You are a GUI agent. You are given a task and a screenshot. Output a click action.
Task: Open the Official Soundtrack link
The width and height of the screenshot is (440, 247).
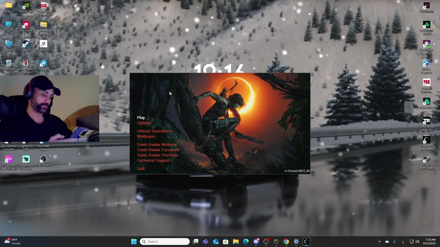click(x=155, y=131)
